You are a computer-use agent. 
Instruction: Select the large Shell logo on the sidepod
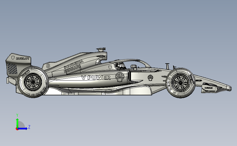tap(120, 77)
